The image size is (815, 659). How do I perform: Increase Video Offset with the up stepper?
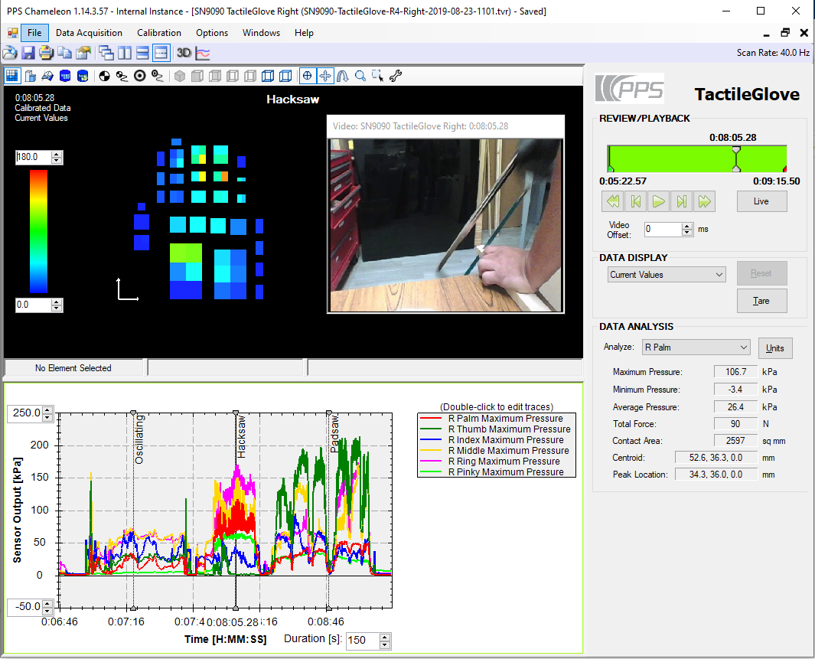coord(686,225)
